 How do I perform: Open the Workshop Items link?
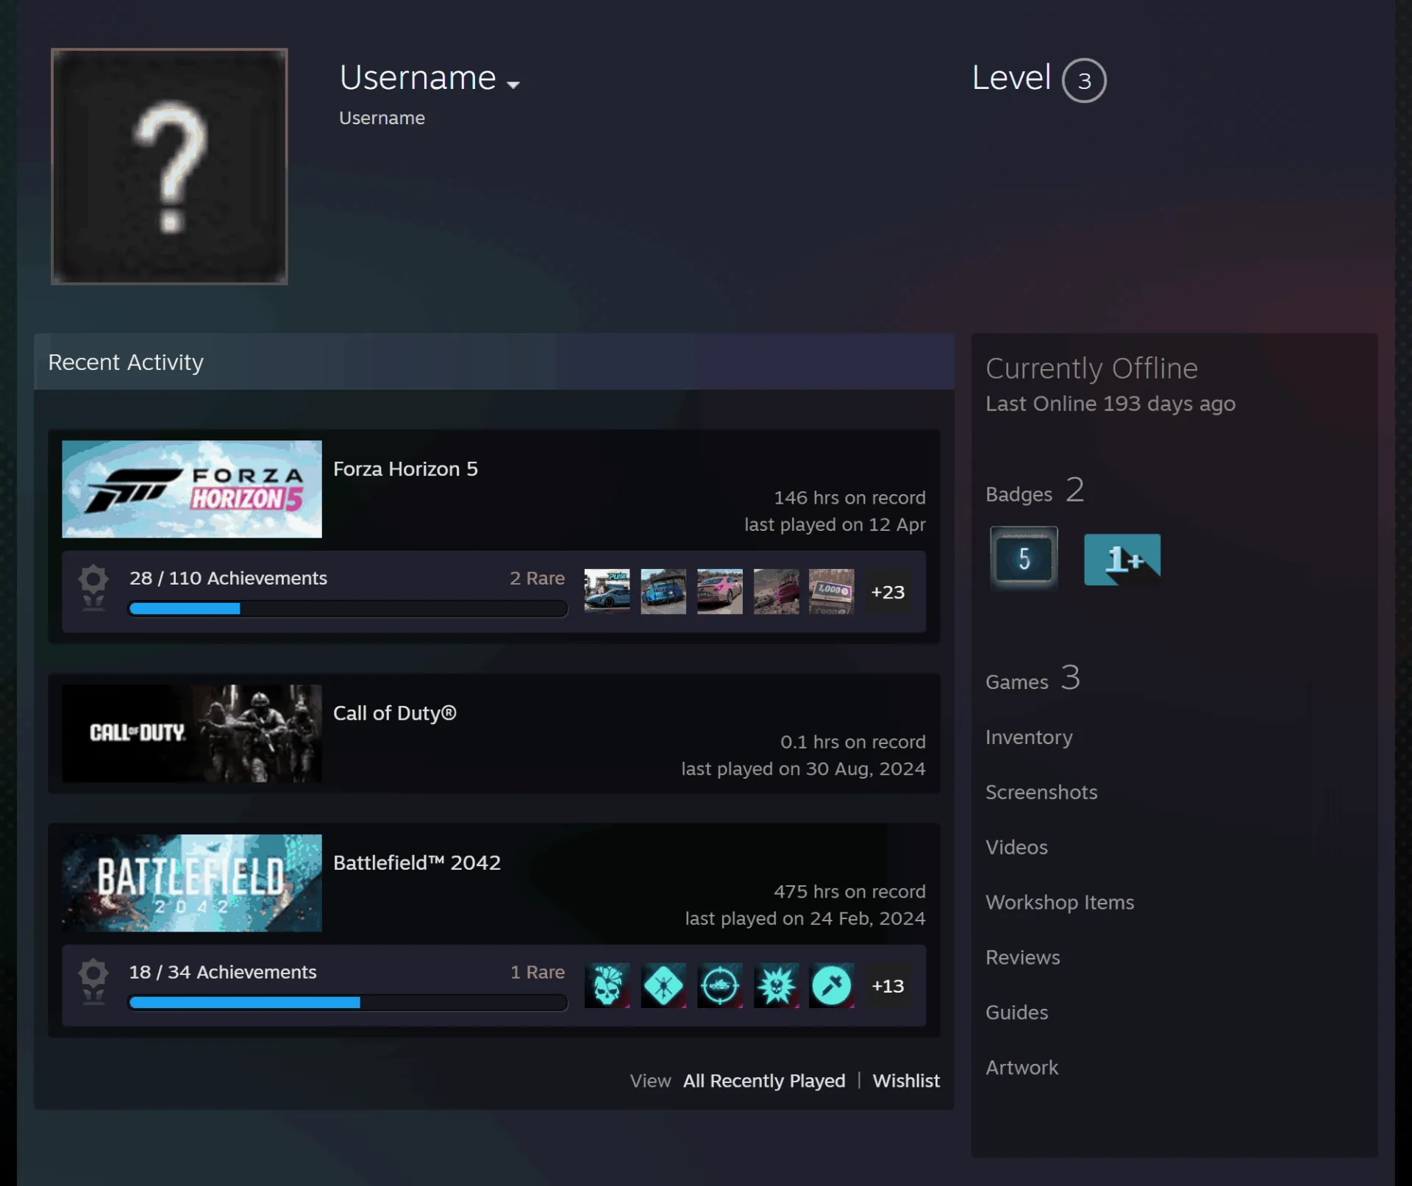tap(1060, 903)
